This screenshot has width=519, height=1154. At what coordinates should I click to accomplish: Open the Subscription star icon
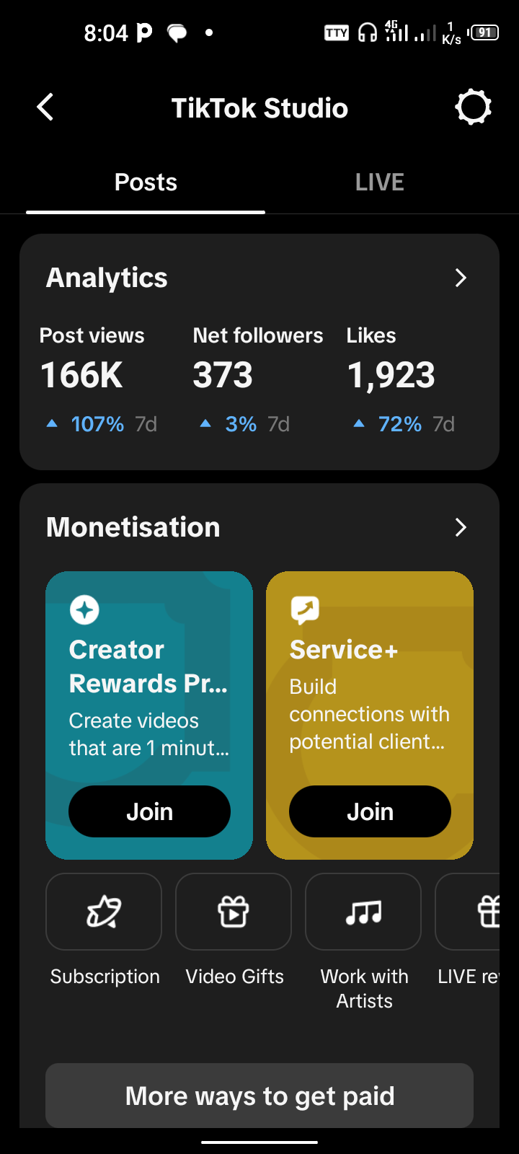click(104, 912)
